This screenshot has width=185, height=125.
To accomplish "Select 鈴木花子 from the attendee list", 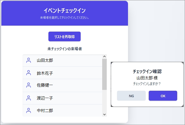I will click(62, 73).
